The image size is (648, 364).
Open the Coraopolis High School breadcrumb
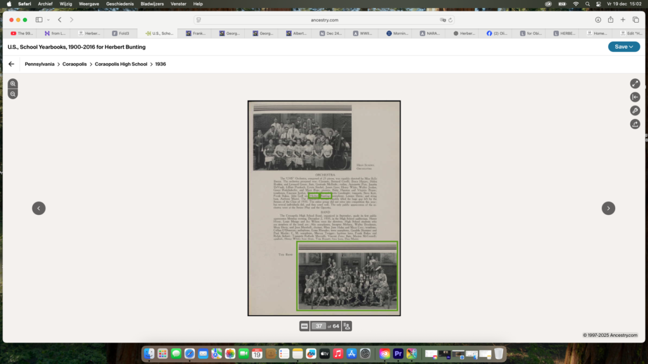coord(120,64)
